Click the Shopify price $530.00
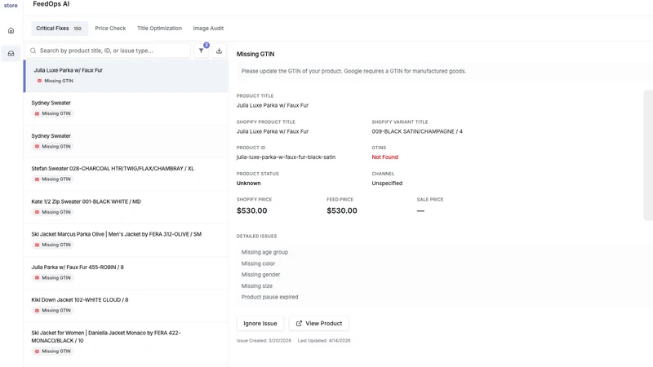This screenshot has width=653, height=367. click(x=252, y=210)
